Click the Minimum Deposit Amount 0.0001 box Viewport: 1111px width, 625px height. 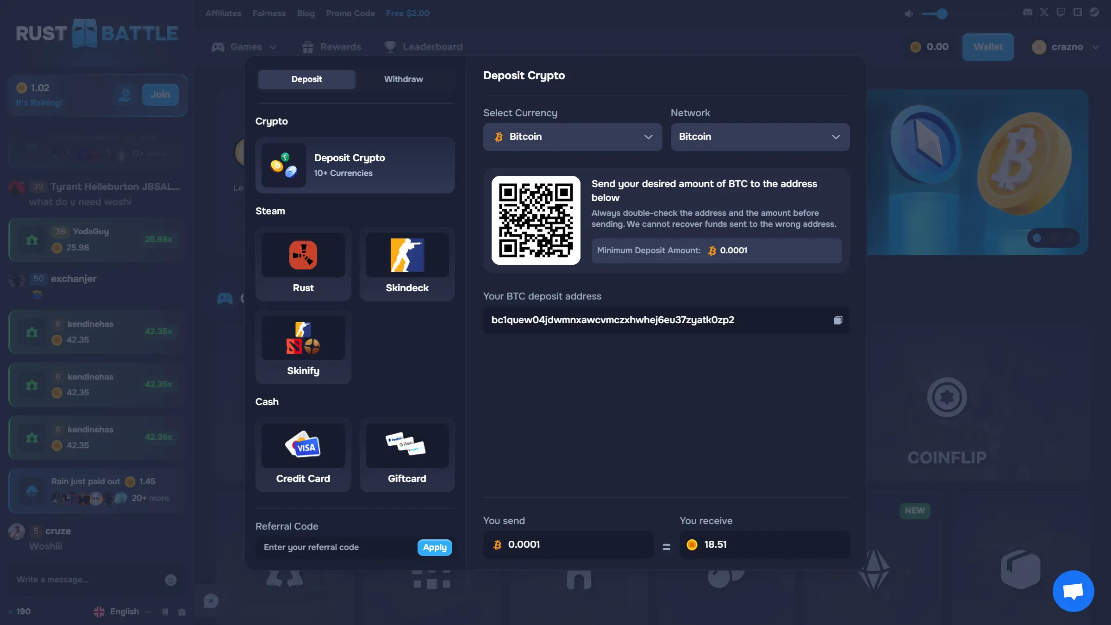tap(716, 250)
